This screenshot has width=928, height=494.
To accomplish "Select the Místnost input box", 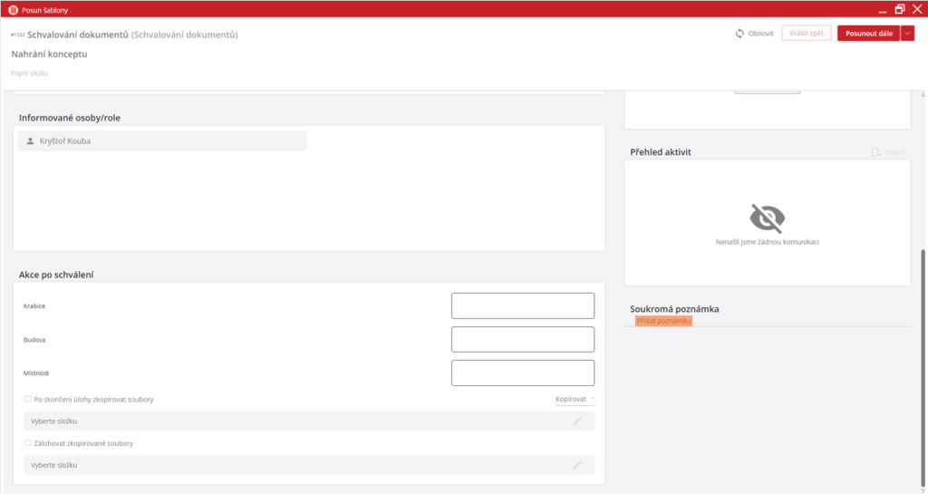I will point(522,373).
